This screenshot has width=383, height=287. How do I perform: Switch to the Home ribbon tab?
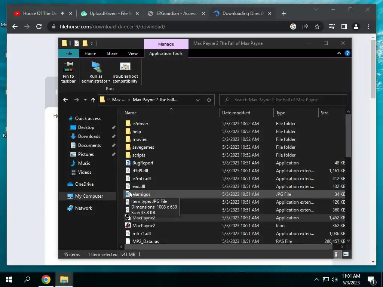[90, 53]
